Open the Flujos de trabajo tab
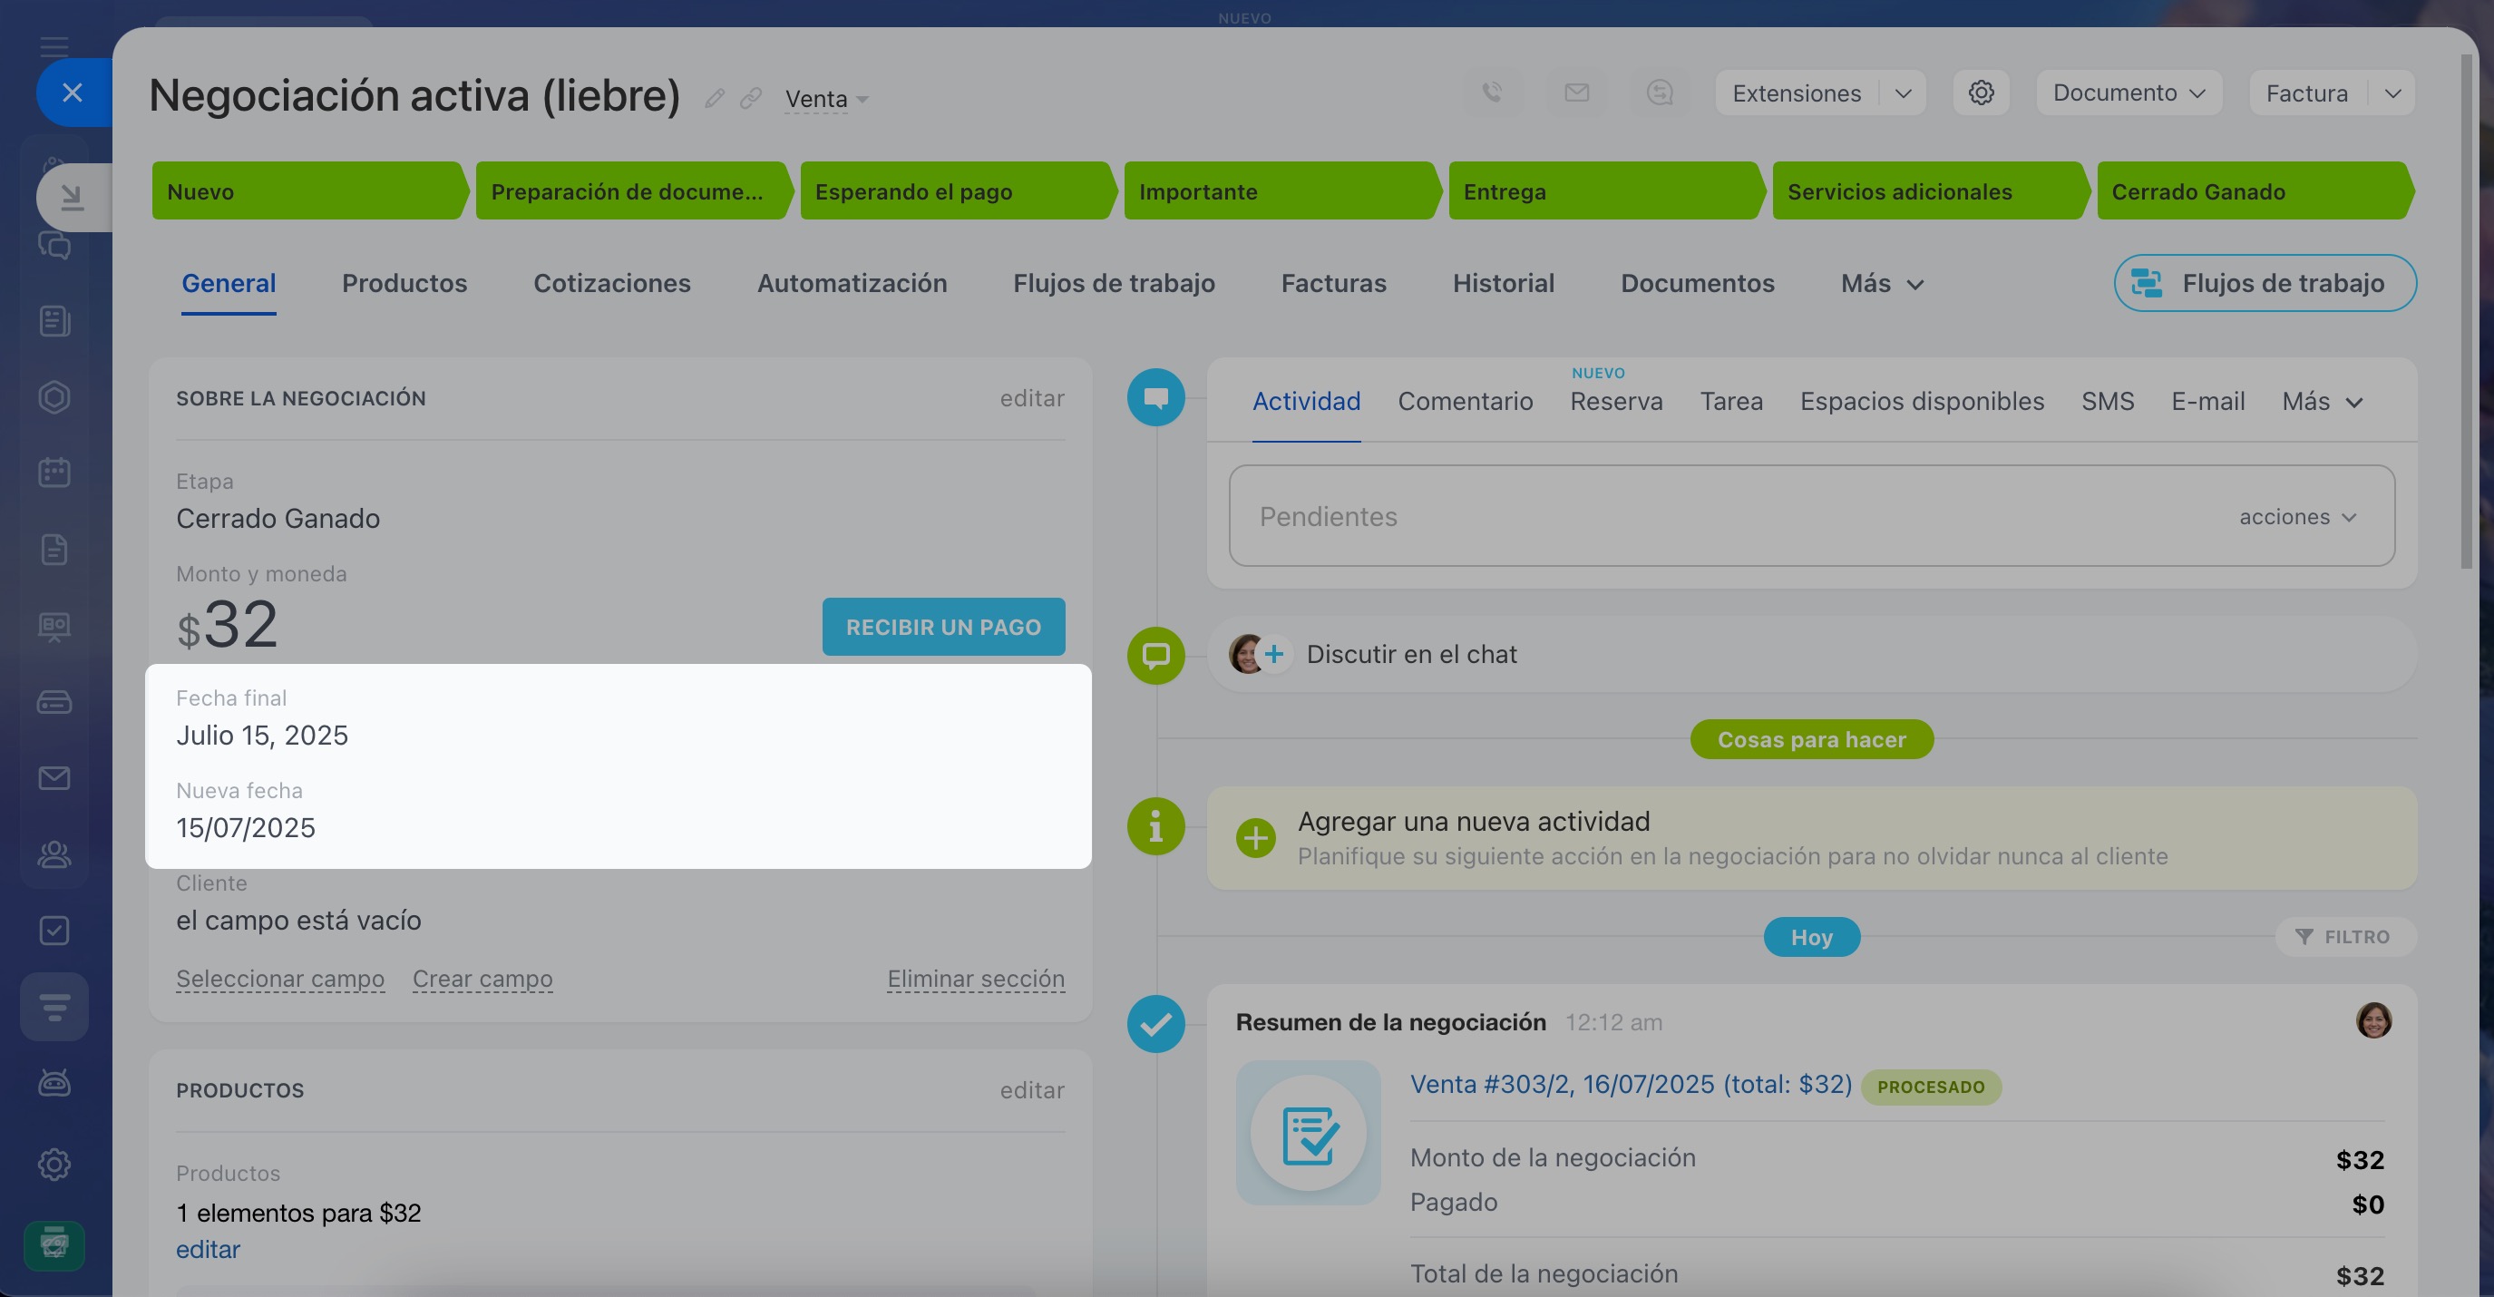 [x=1115, y=284]
